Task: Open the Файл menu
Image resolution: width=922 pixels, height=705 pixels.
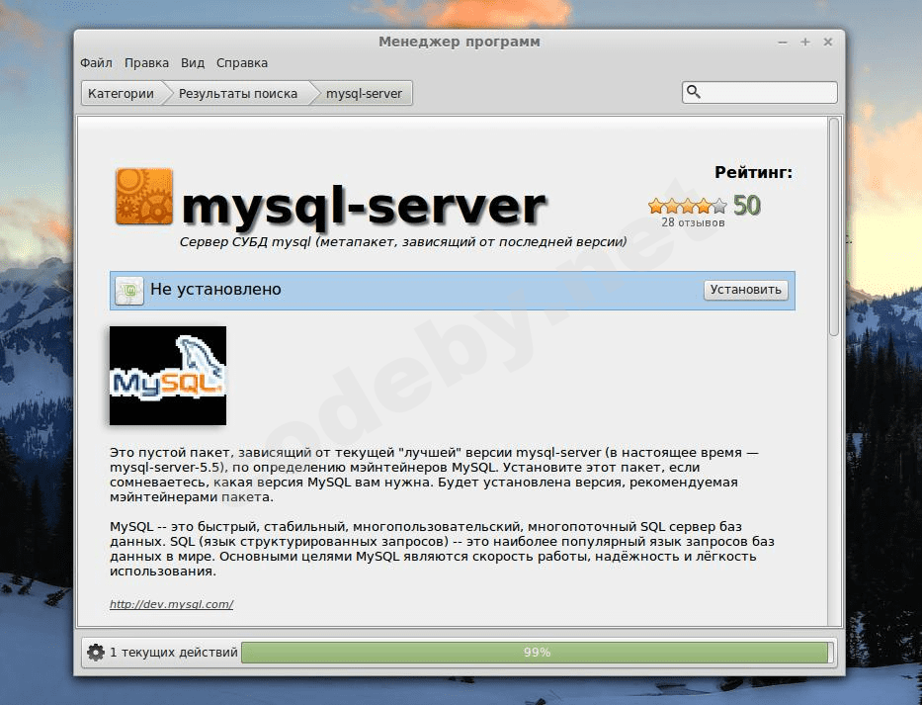Action: [96, 63]
